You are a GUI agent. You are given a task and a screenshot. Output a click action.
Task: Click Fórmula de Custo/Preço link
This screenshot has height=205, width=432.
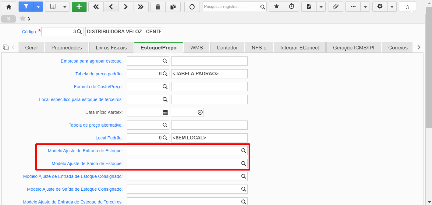(98, 87)
